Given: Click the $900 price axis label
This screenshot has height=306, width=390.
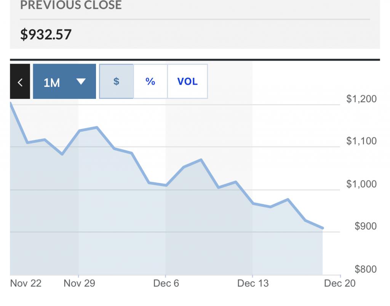Looking at the screenshot, I should [x=366, y=226].
